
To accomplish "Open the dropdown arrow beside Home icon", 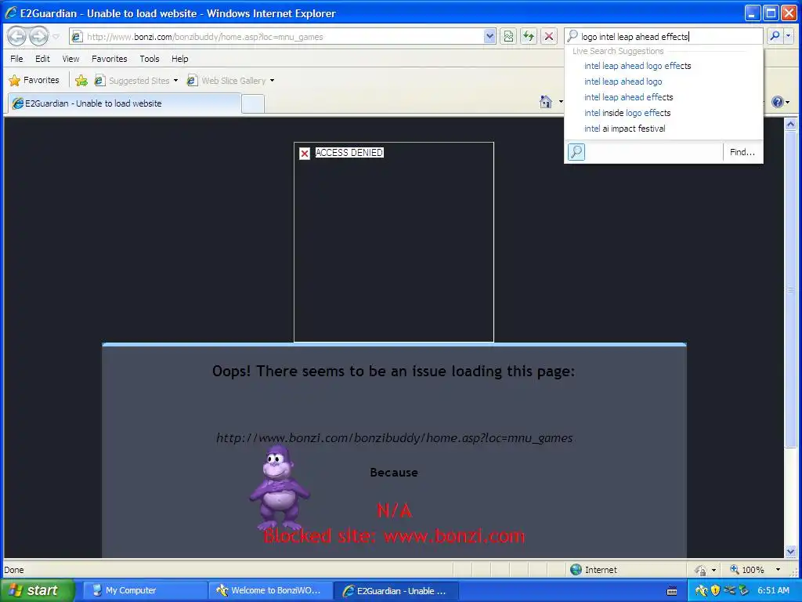I will tap(561, 102).
